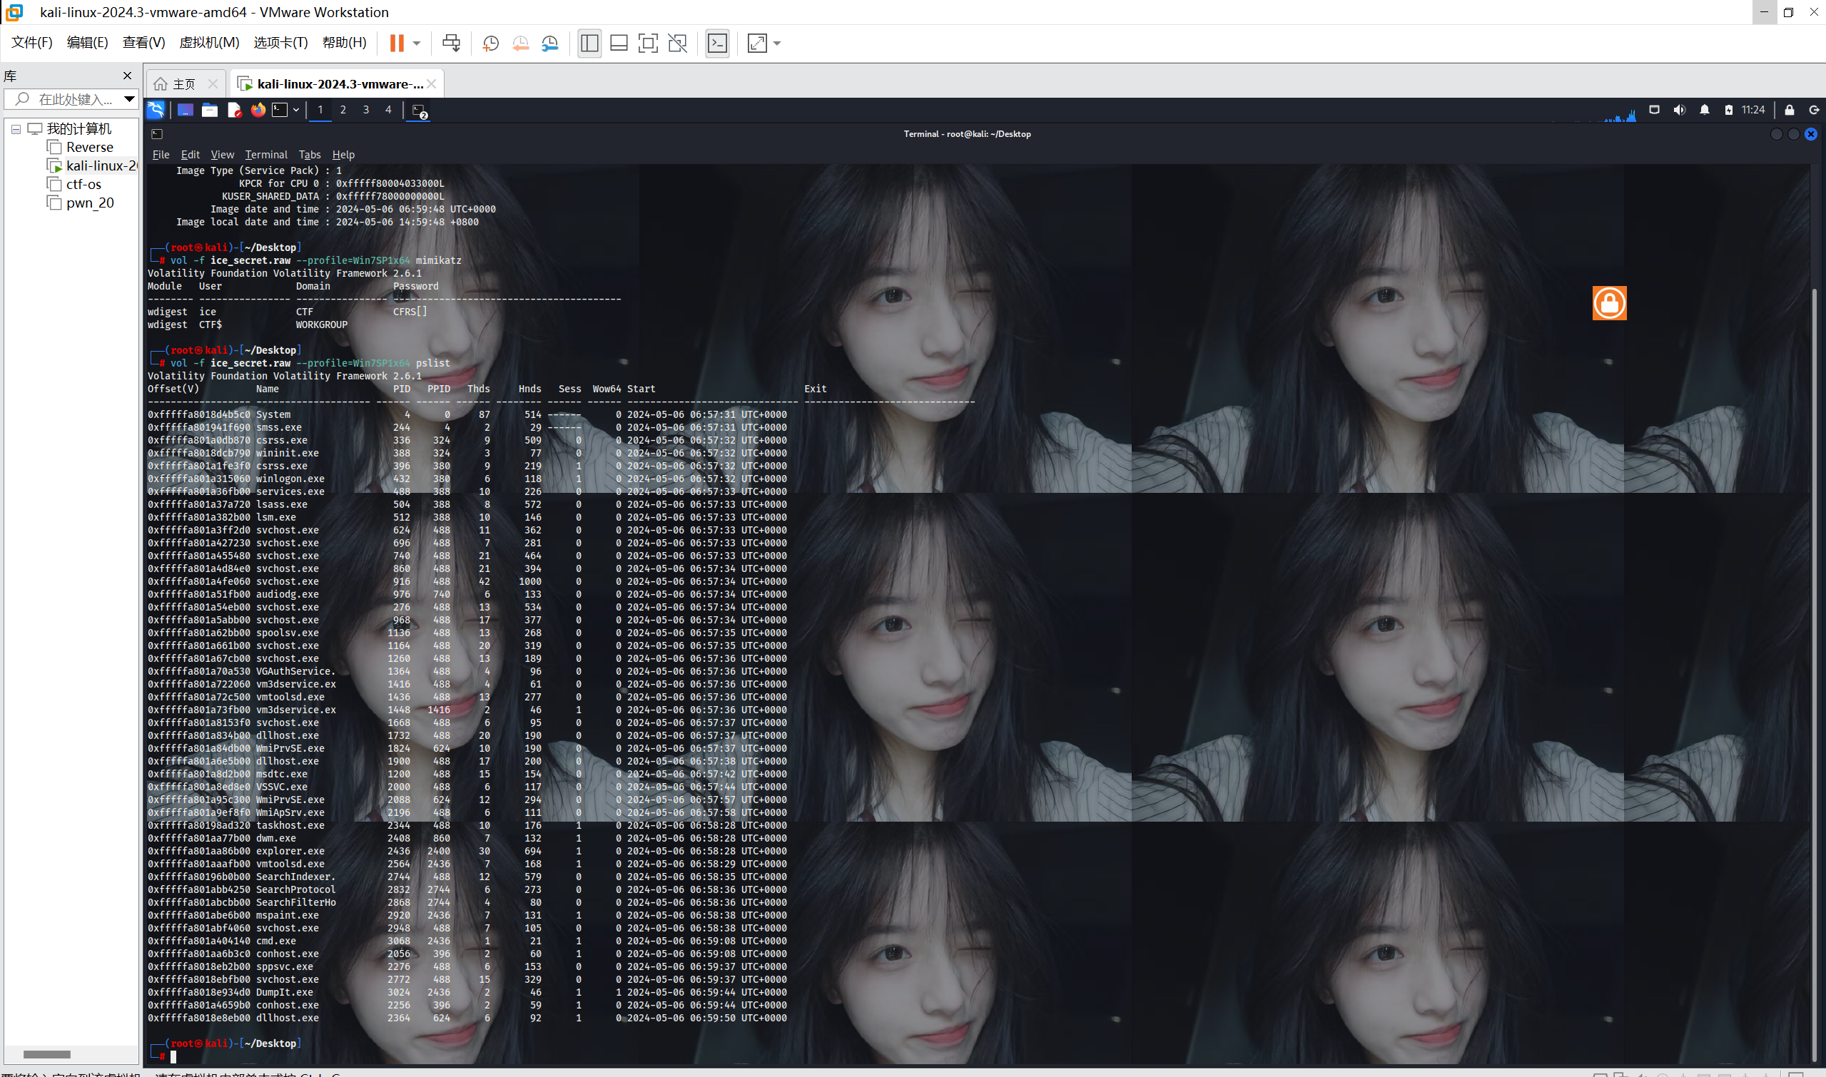
Task: Open notifications bell tray icon
Action: pos(1705,111)
